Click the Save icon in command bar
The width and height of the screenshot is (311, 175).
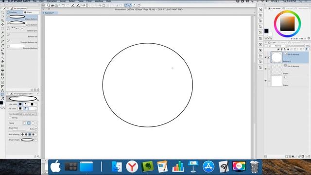tap(56, 5)
